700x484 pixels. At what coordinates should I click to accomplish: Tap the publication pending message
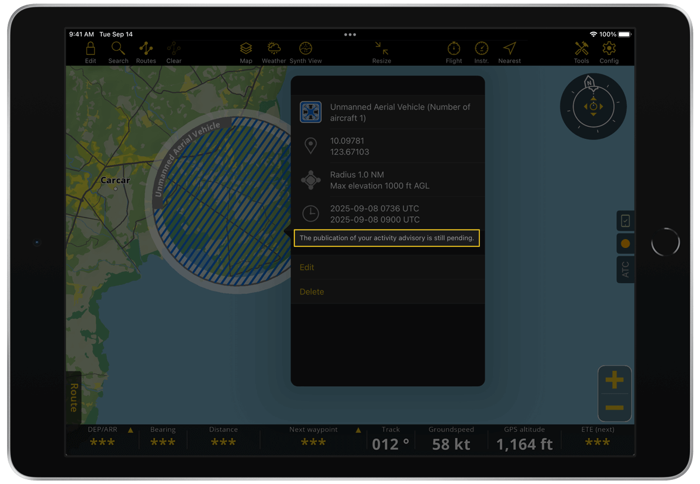pyautogui.click(x=386, y=238)
